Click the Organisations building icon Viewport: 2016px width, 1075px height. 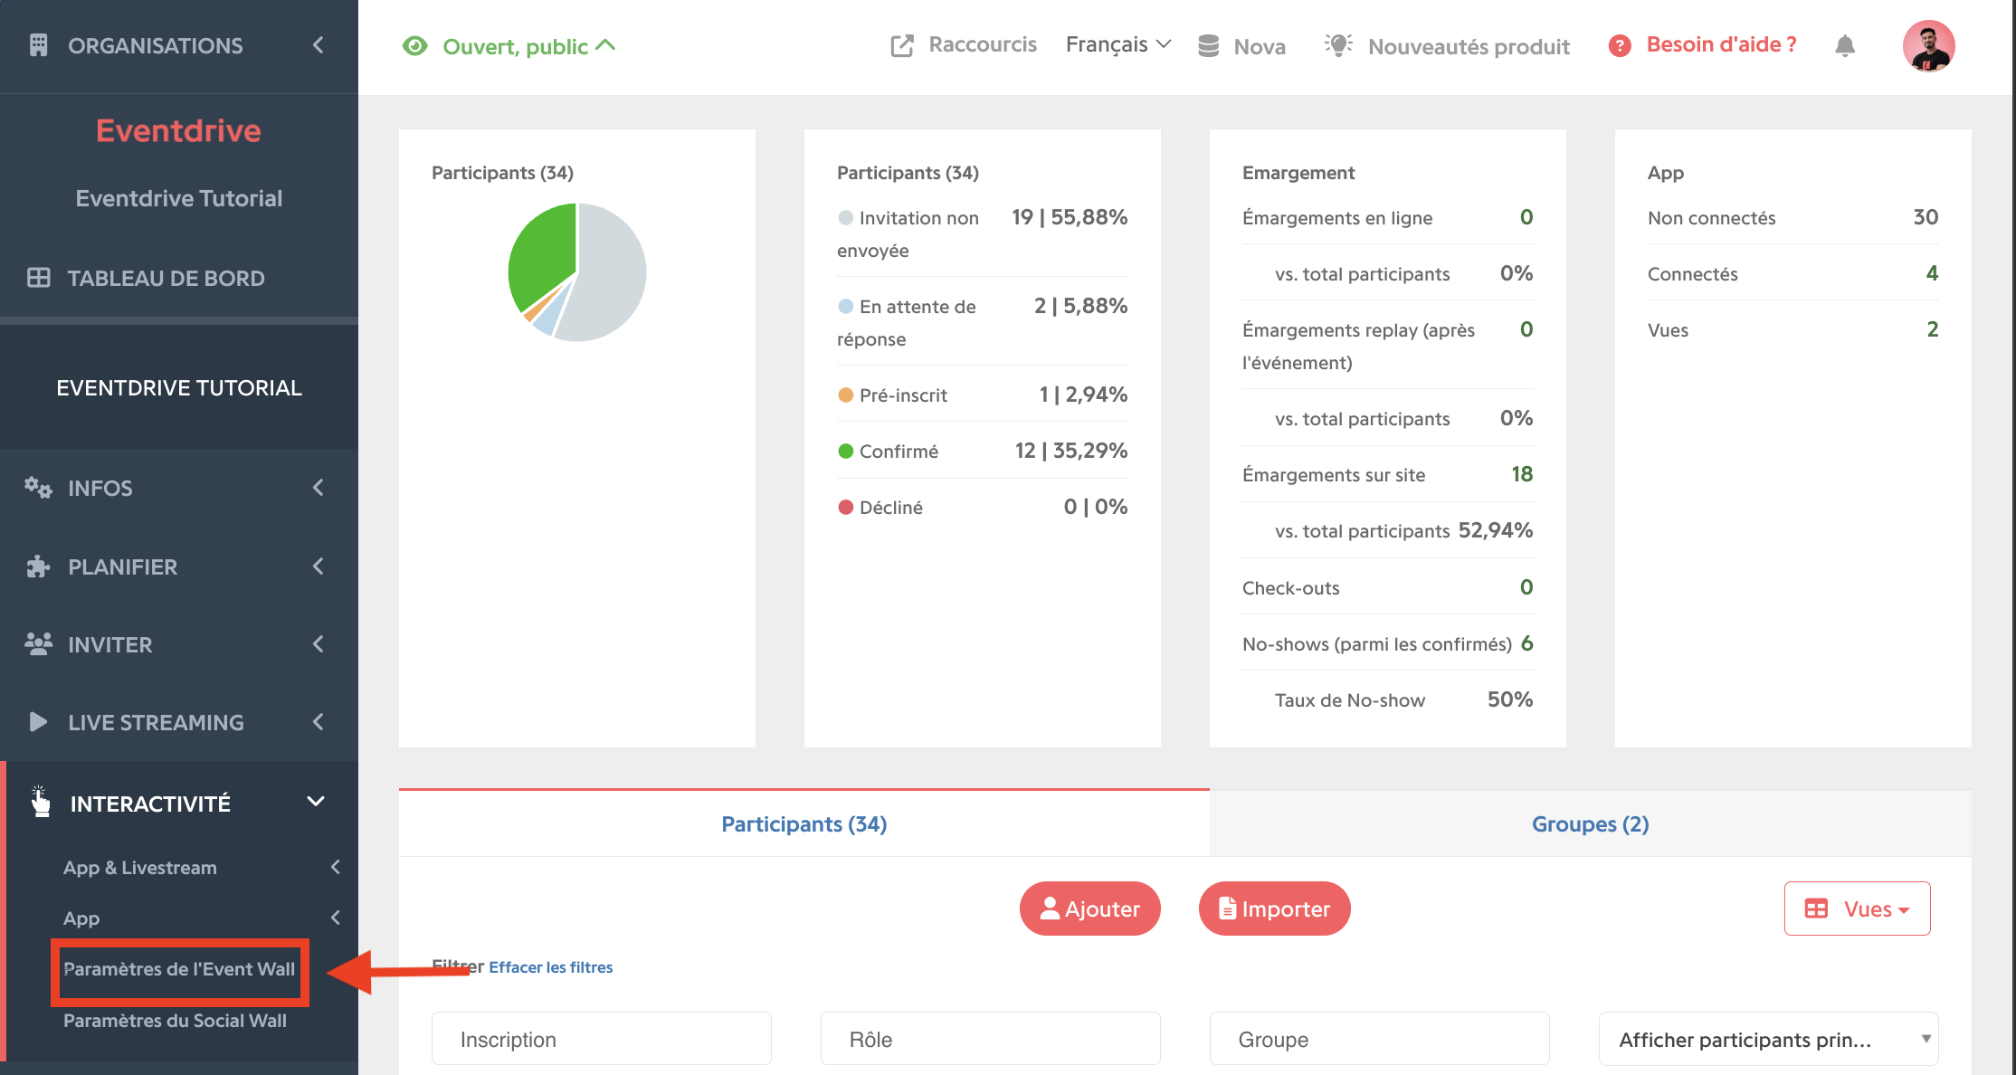[38, 45]
